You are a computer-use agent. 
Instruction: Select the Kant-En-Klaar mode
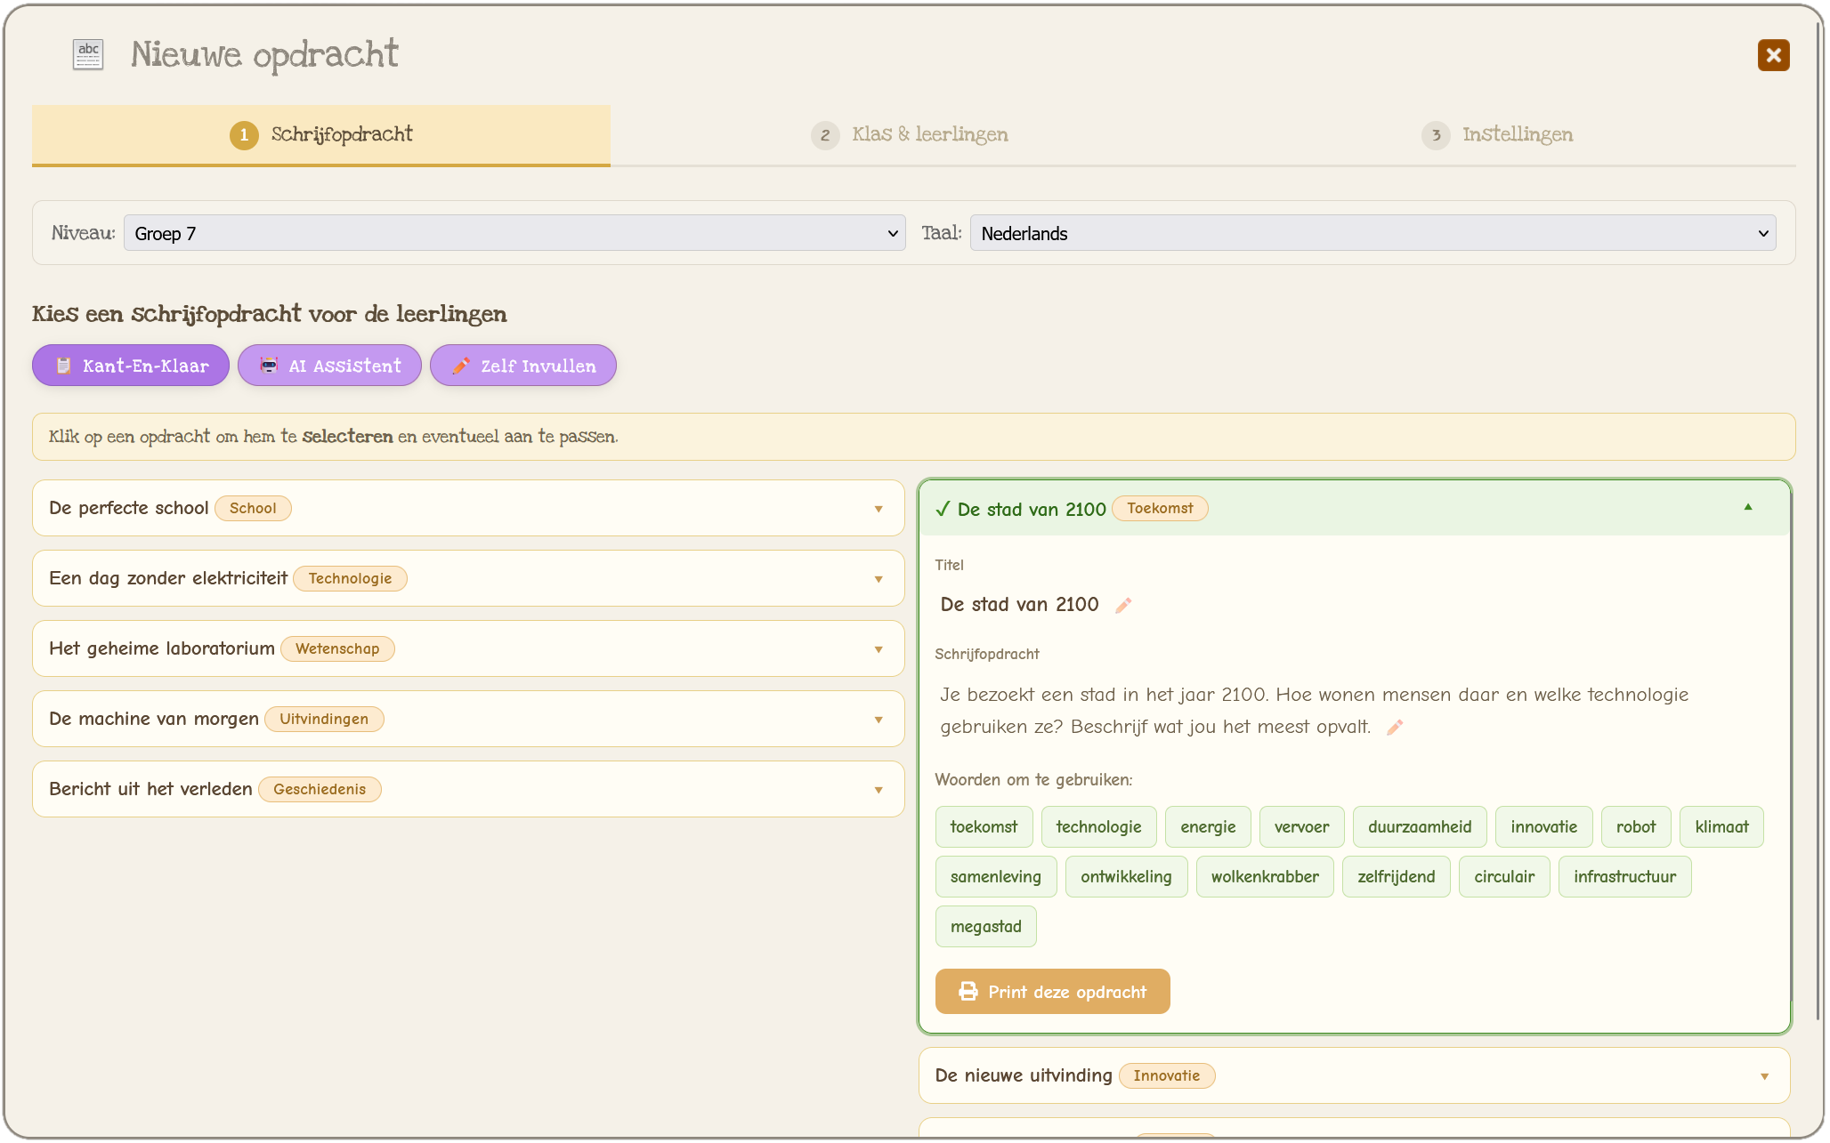pos(131,366)
